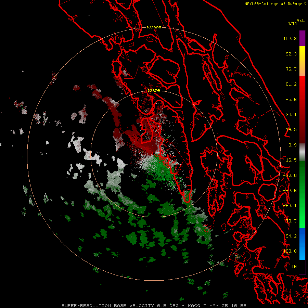The width and height of the screenshot is (308, 308).
Task: Select the -32.0 legend value
Action: 290,176
